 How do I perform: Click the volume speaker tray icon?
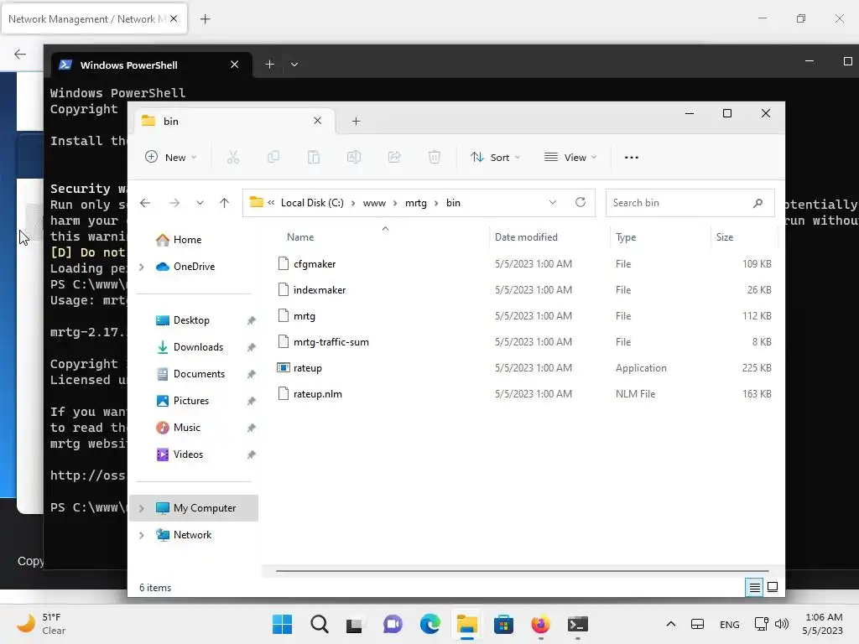tap(782, 624)
